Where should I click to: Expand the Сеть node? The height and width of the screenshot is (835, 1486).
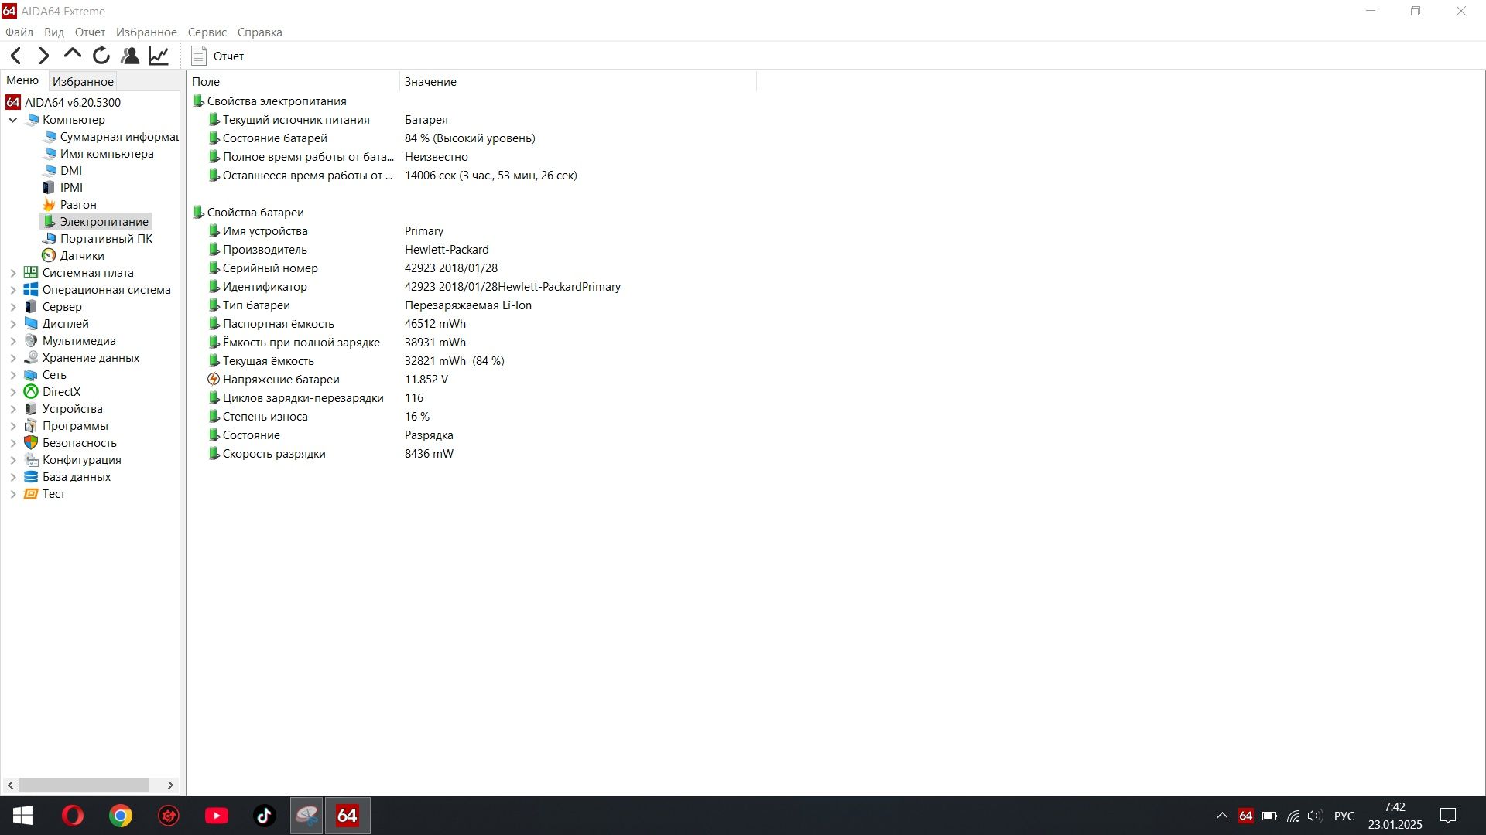point(13,375)
